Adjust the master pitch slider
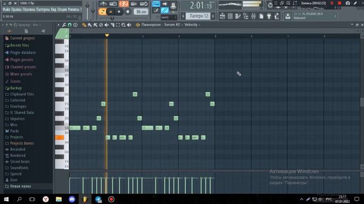The image size is (364, 204). pyautogui.click(x=93, y=11)
